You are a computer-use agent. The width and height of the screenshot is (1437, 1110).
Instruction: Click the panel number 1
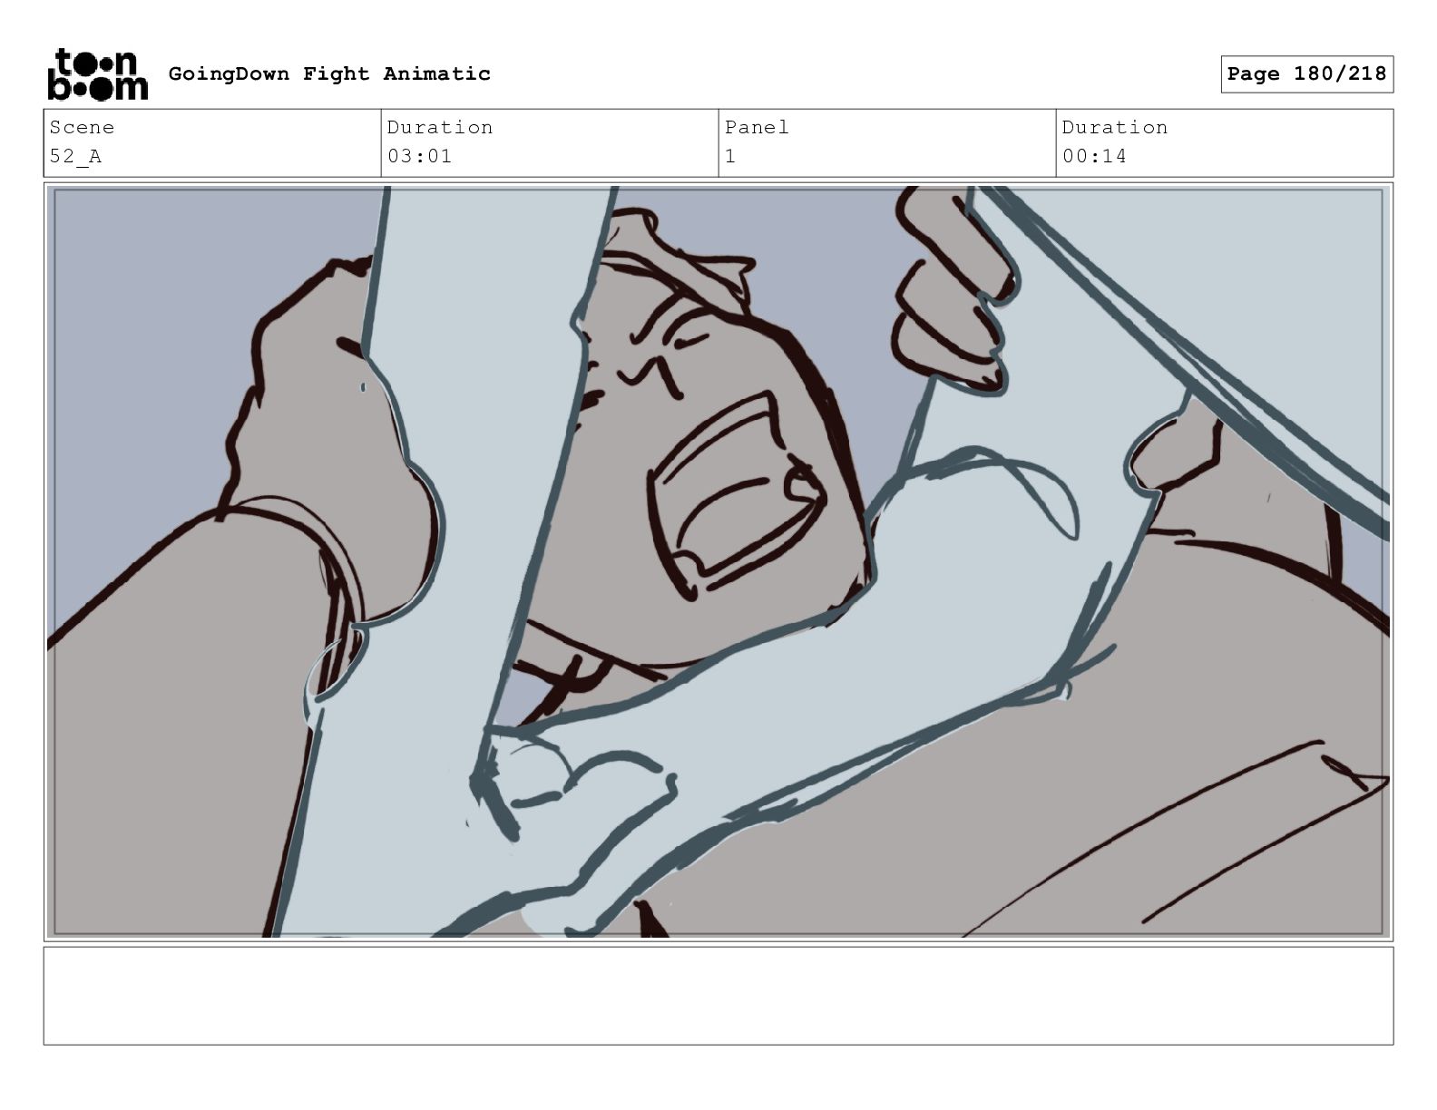coord(730,156)
